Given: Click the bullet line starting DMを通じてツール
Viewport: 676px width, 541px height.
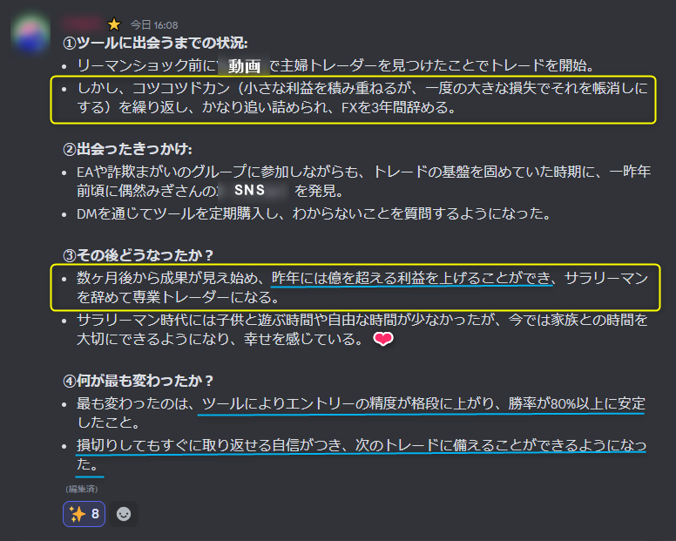Looking at the screenshot, I should coord(314,213).
